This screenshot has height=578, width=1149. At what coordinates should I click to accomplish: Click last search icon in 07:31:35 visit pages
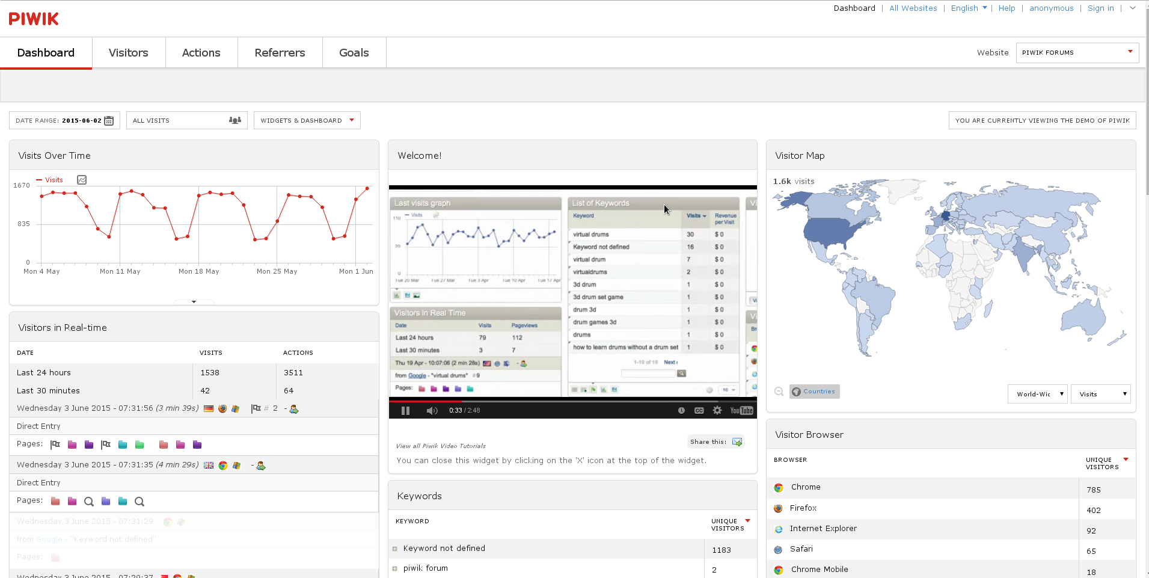139,502
